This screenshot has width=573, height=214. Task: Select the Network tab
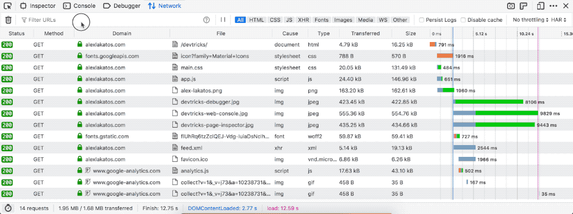point(165,6)
